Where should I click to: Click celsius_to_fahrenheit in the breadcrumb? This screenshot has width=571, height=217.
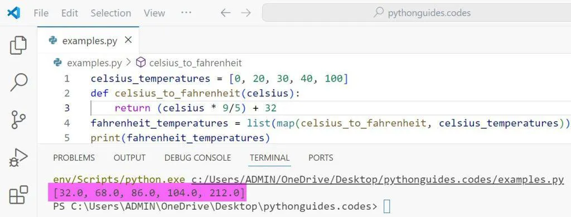[196, 63]
